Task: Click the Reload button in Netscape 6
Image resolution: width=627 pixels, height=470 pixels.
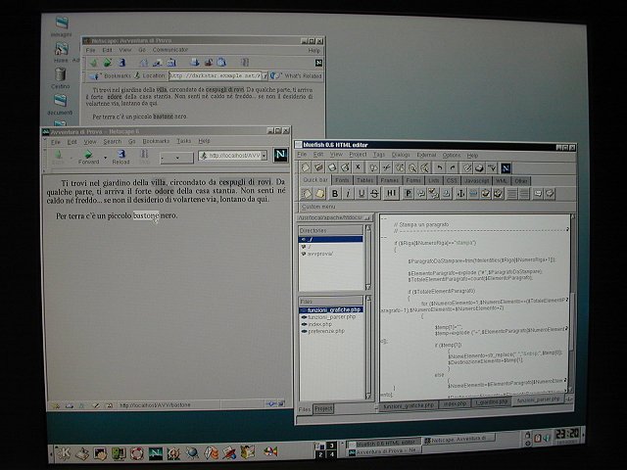Action: point(121,157)
